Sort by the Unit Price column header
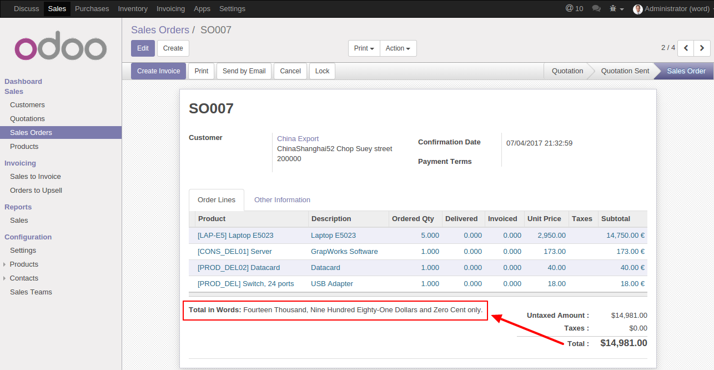714x370 pixels. point(546,219)
